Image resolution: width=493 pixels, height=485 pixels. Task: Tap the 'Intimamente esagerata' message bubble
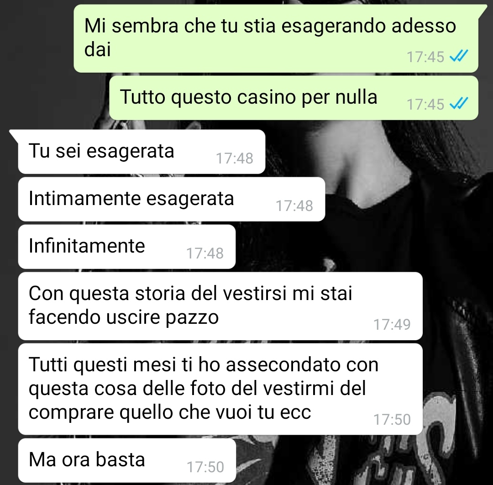(x=171, y=199)
